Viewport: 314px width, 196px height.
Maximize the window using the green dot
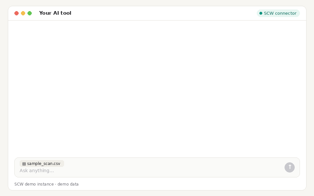[30, 13]
